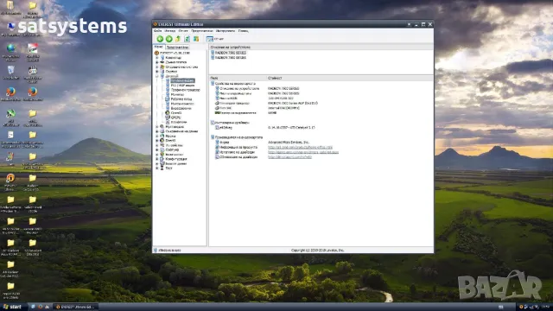Expand the Операционна система tree node

pyautogui.click(x=157, y=67)
